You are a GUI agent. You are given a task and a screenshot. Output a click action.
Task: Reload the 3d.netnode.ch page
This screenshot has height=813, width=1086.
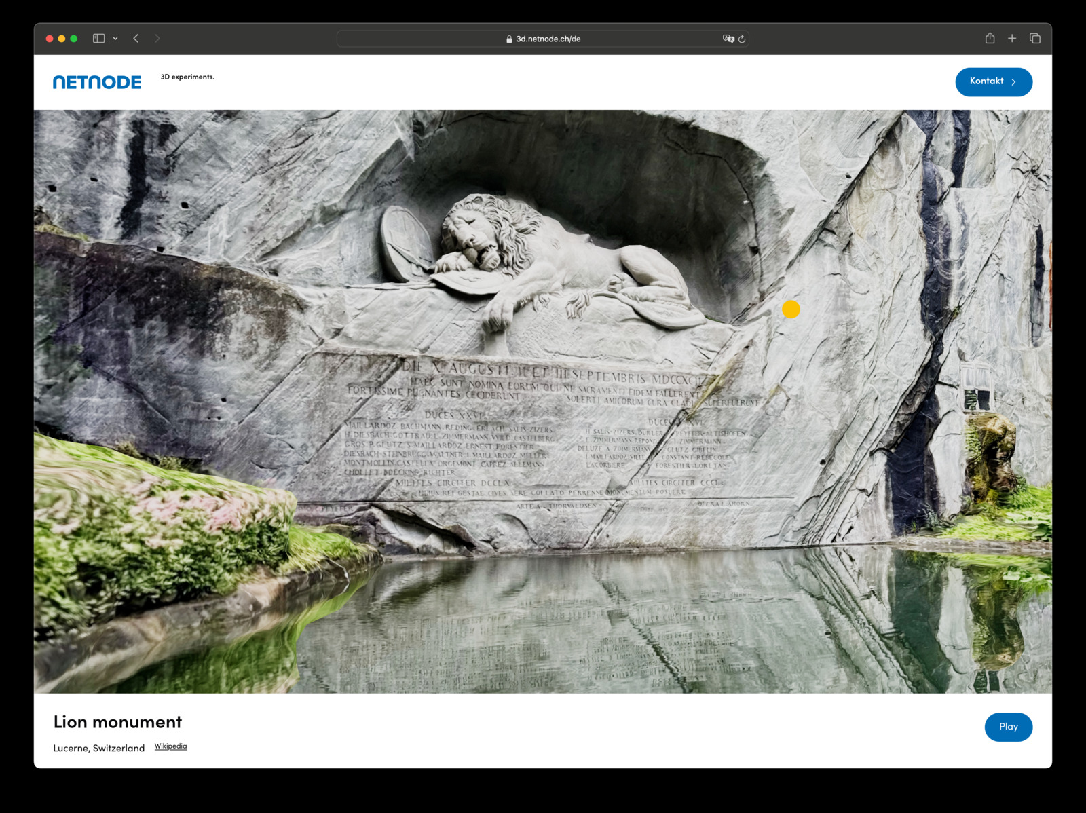[741, 39]
